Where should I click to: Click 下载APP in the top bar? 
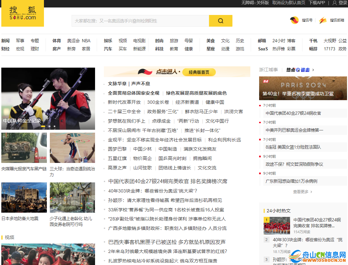click(317, 3)
